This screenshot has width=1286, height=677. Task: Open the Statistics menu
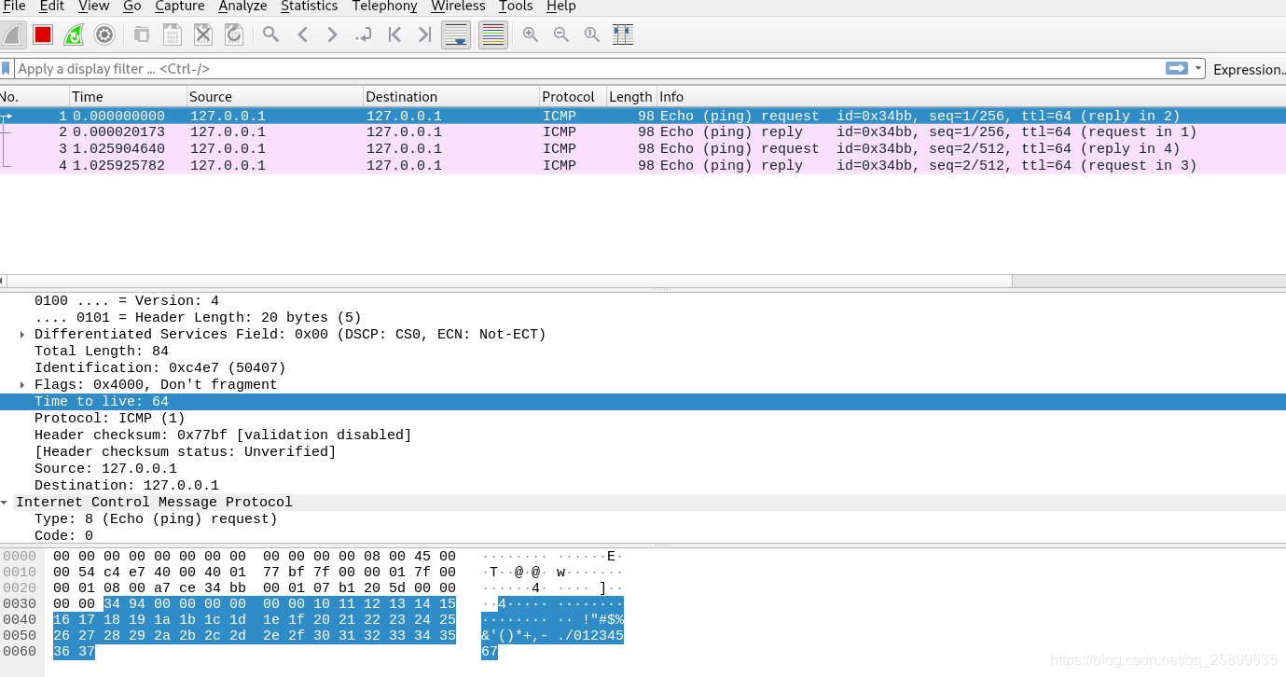coord(310,7)
